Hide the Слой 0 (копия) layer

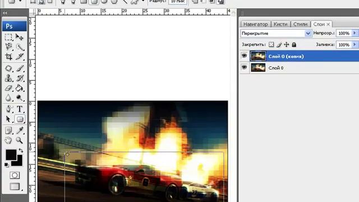point(245,56)
